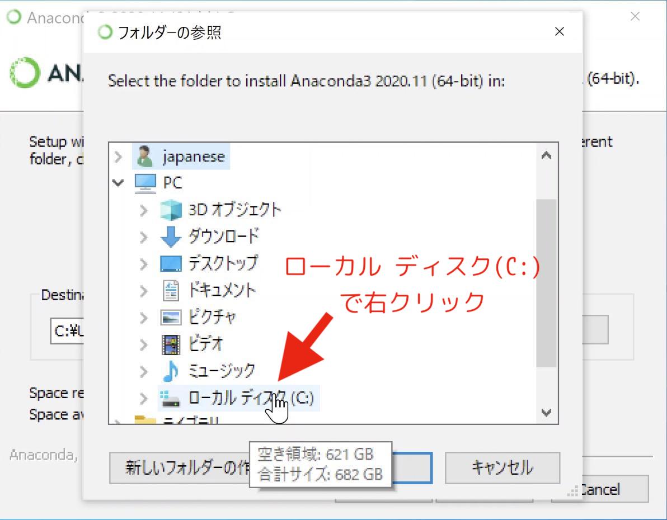Collapse the PC tree node
Screen dimensions: 667x520
[118, 183]
